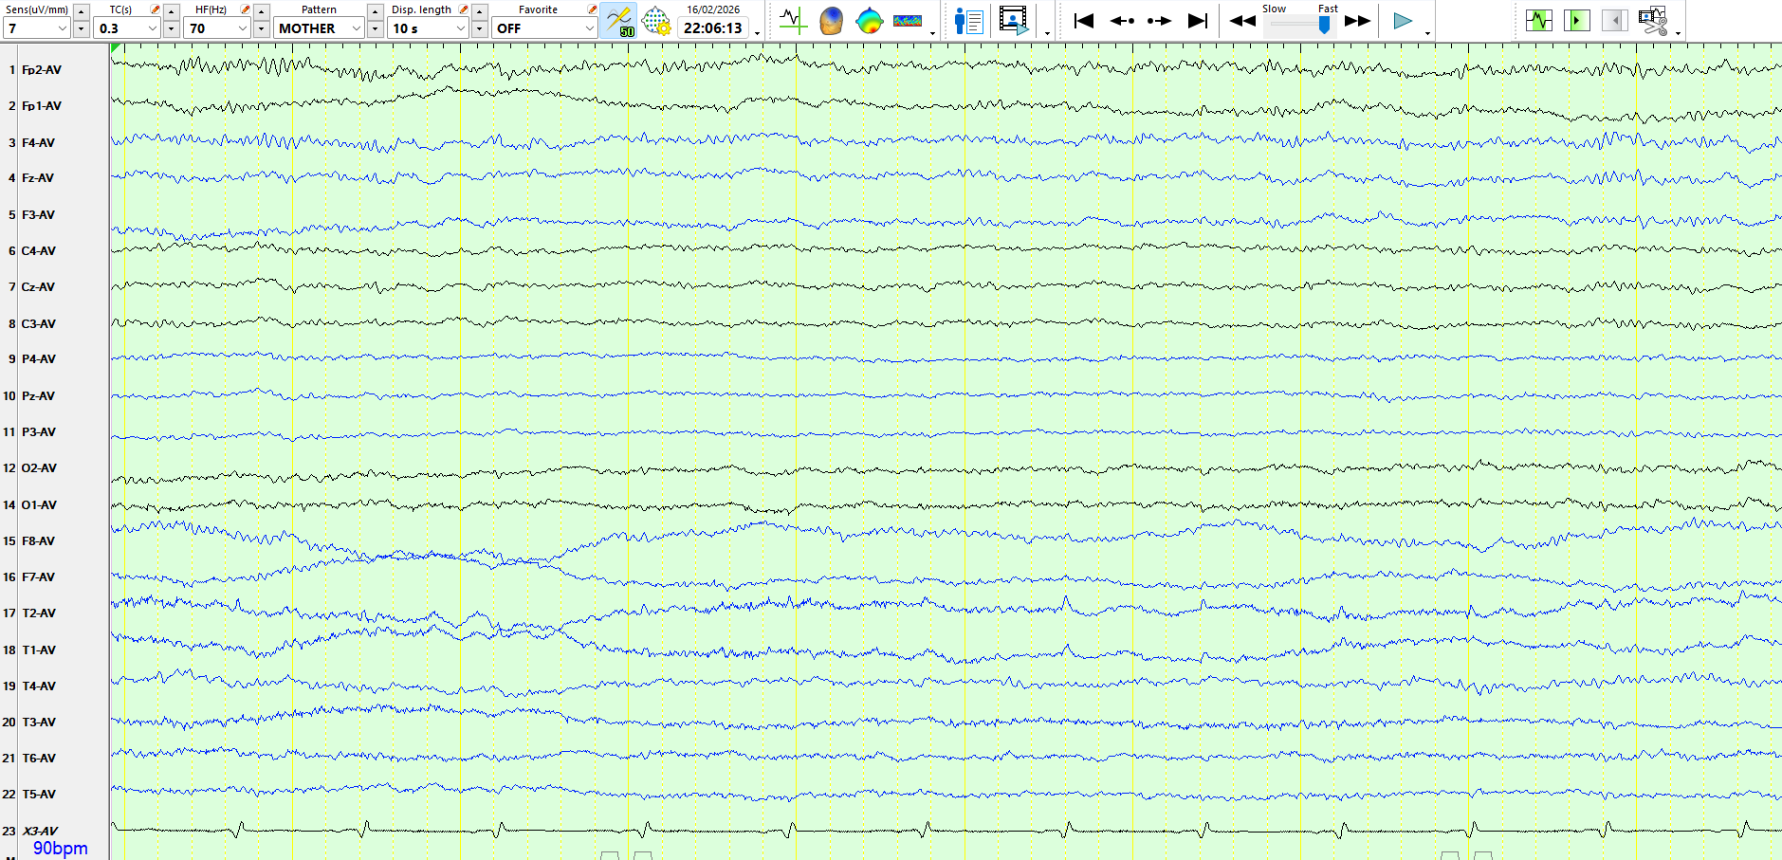Open the 3D head voltage map
This screenshot has width=1782, height=860.
coord(831,20)
